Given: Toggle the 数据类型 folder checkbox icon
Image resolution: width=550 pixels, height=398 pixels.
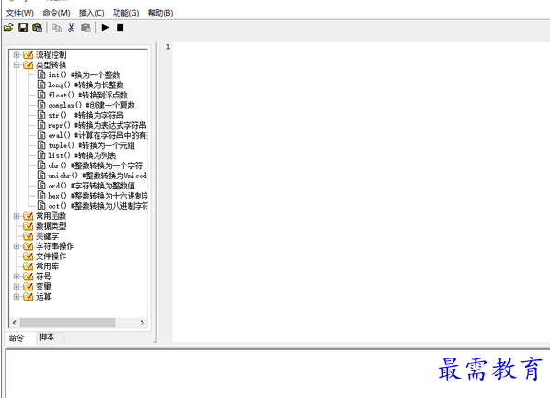Looking at the screenshot, I should click(29, 226).
